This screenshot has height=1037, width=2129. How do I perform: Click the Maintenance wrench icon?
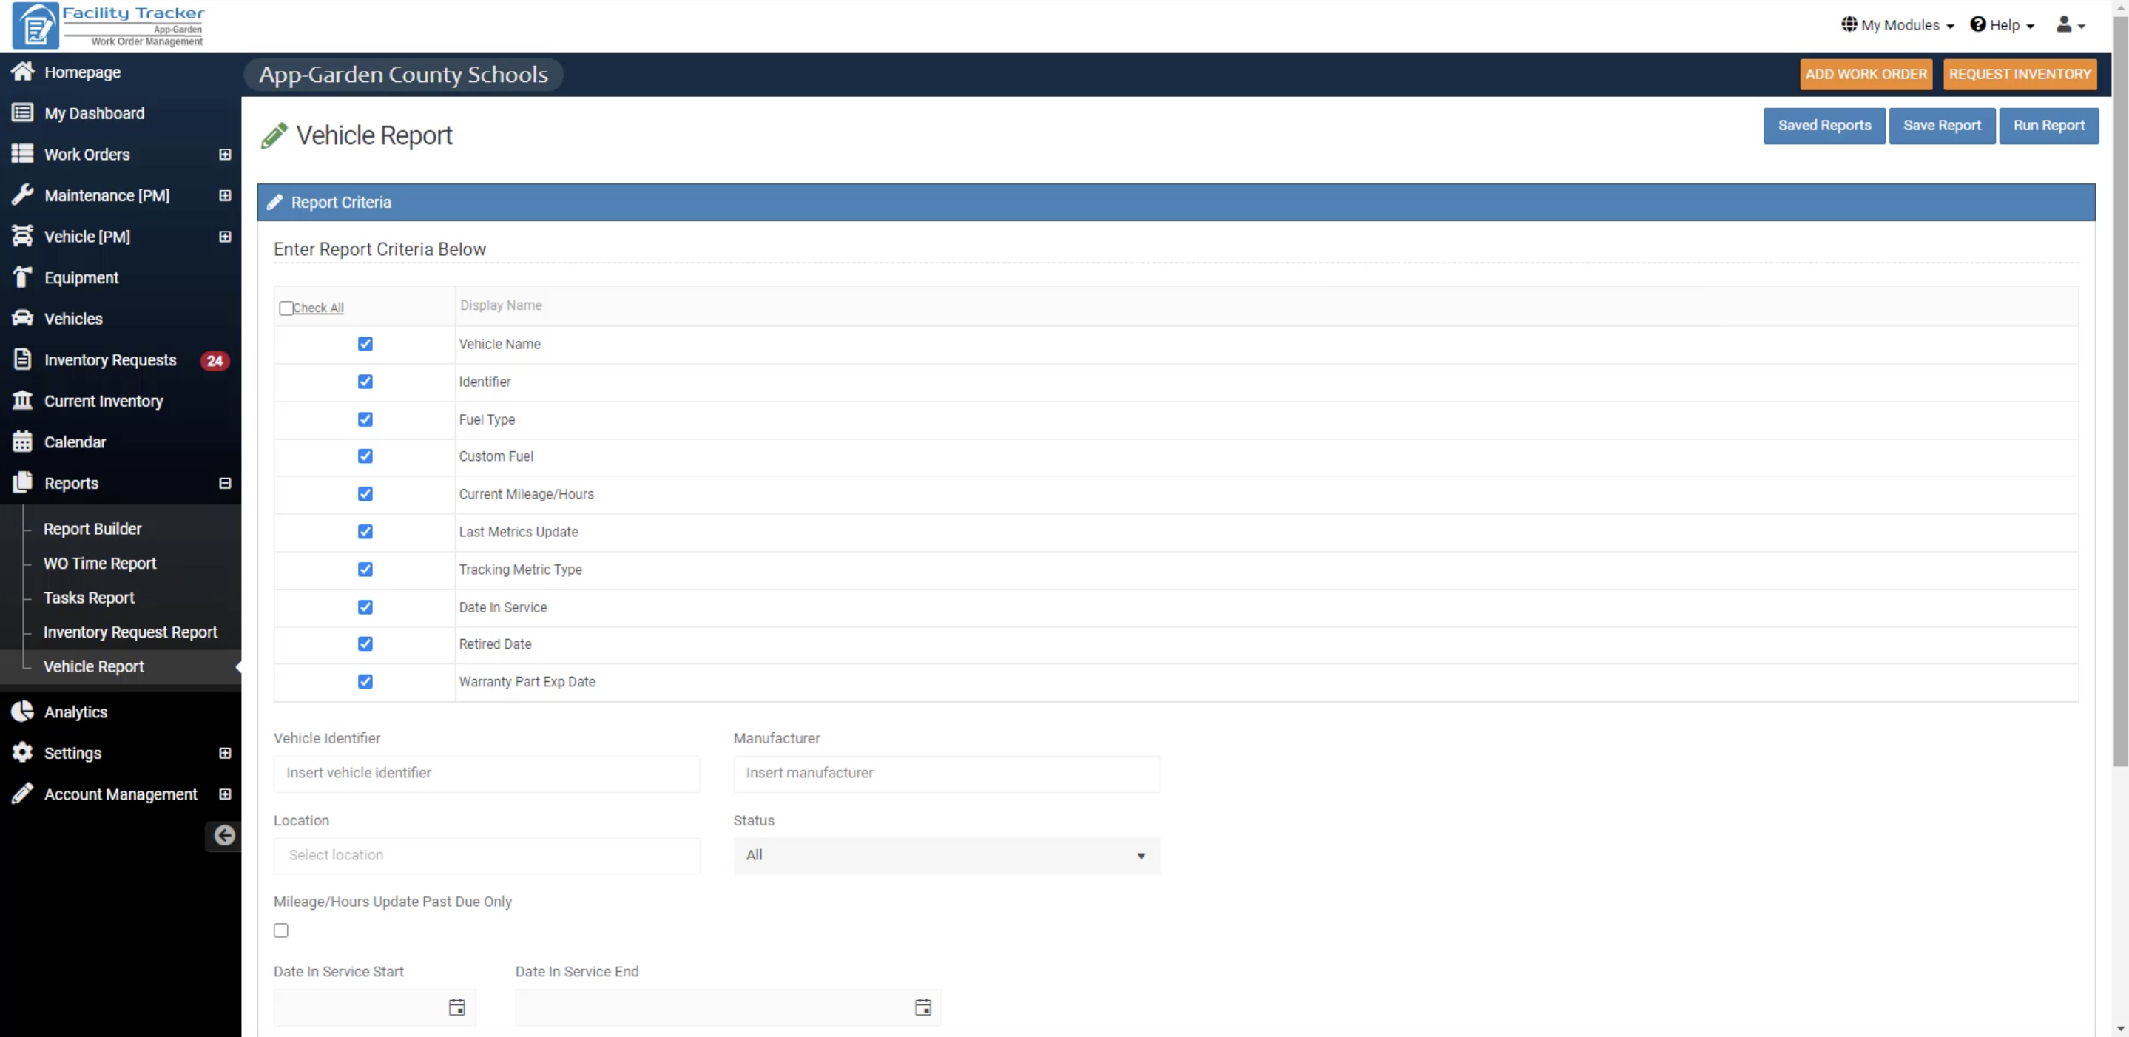coord(22,195)
